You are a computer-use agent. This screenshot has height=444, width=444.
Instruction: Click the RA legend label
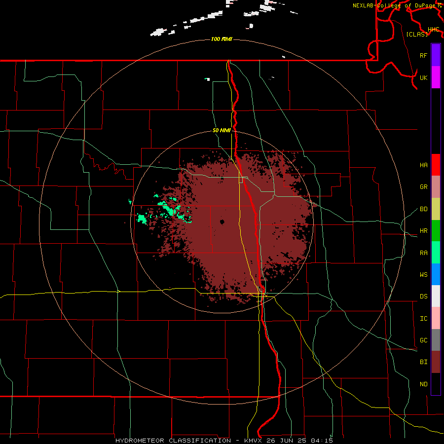pos(423,253)
